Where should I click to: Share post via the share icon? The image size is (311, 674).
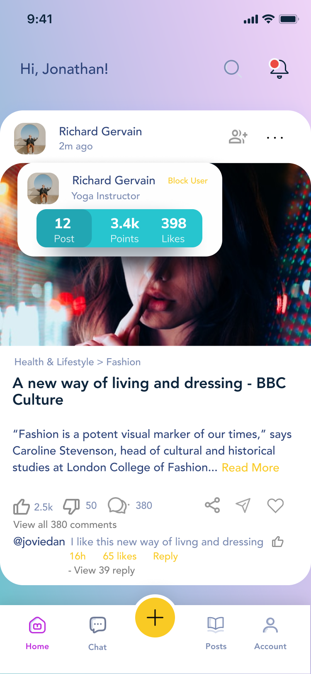click(x=212, y=505)
